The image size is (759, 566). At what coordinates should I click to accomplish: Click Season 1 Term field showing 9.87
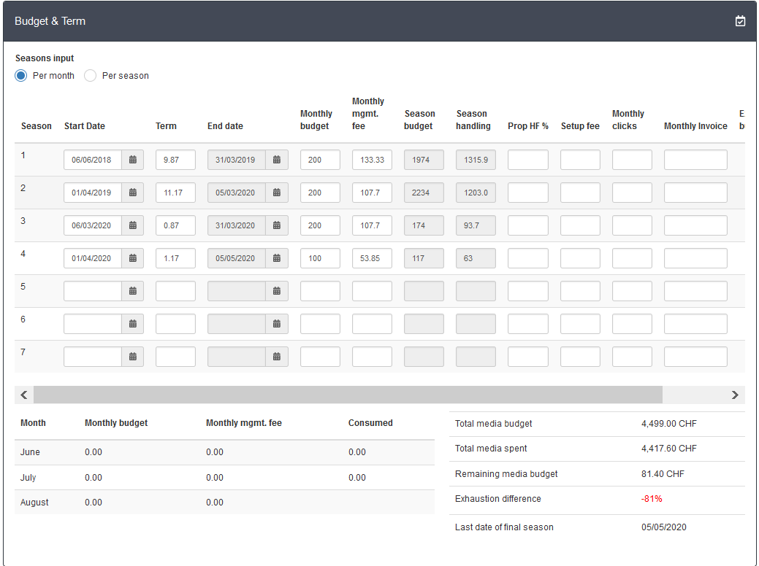pos(175,160)
